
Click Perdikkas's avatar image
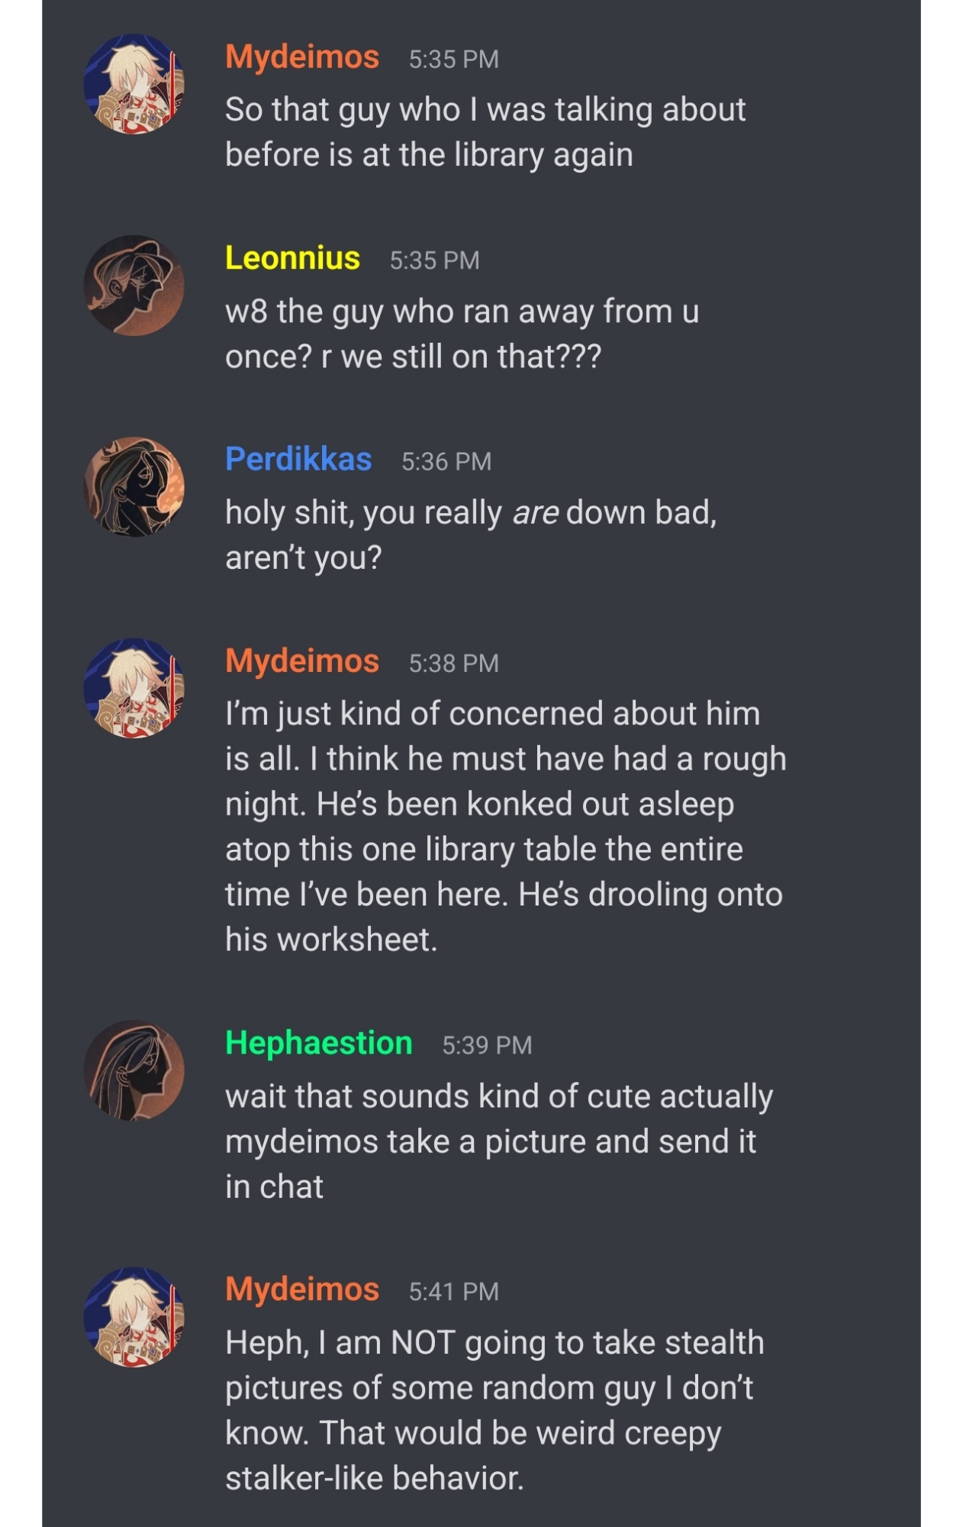(134, 486)
